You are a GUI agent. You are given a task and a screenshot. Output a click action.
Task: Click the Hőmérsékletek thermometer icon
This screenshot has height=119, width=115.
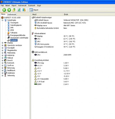pyautogui.click(x=33, y=33)
